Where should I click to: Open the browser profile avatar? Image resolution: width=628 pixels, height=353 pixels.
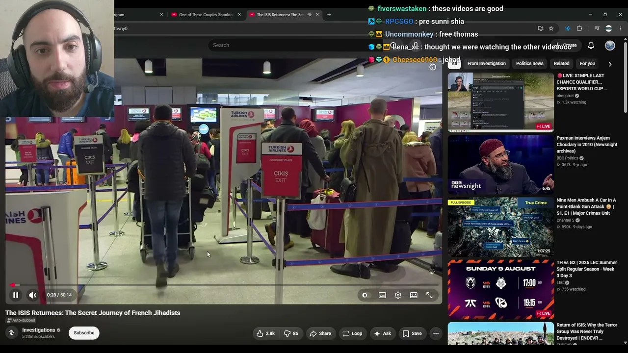coord(608,28)
